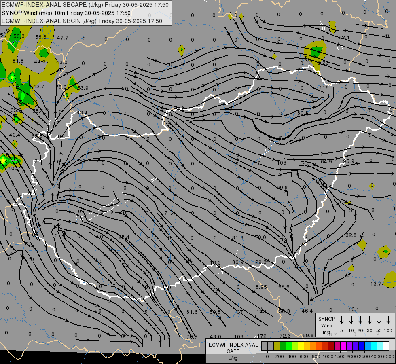This screenshot has width=396, height=364.
Task: Pick the olive swatch in CAPE legend
Action: 277,346
